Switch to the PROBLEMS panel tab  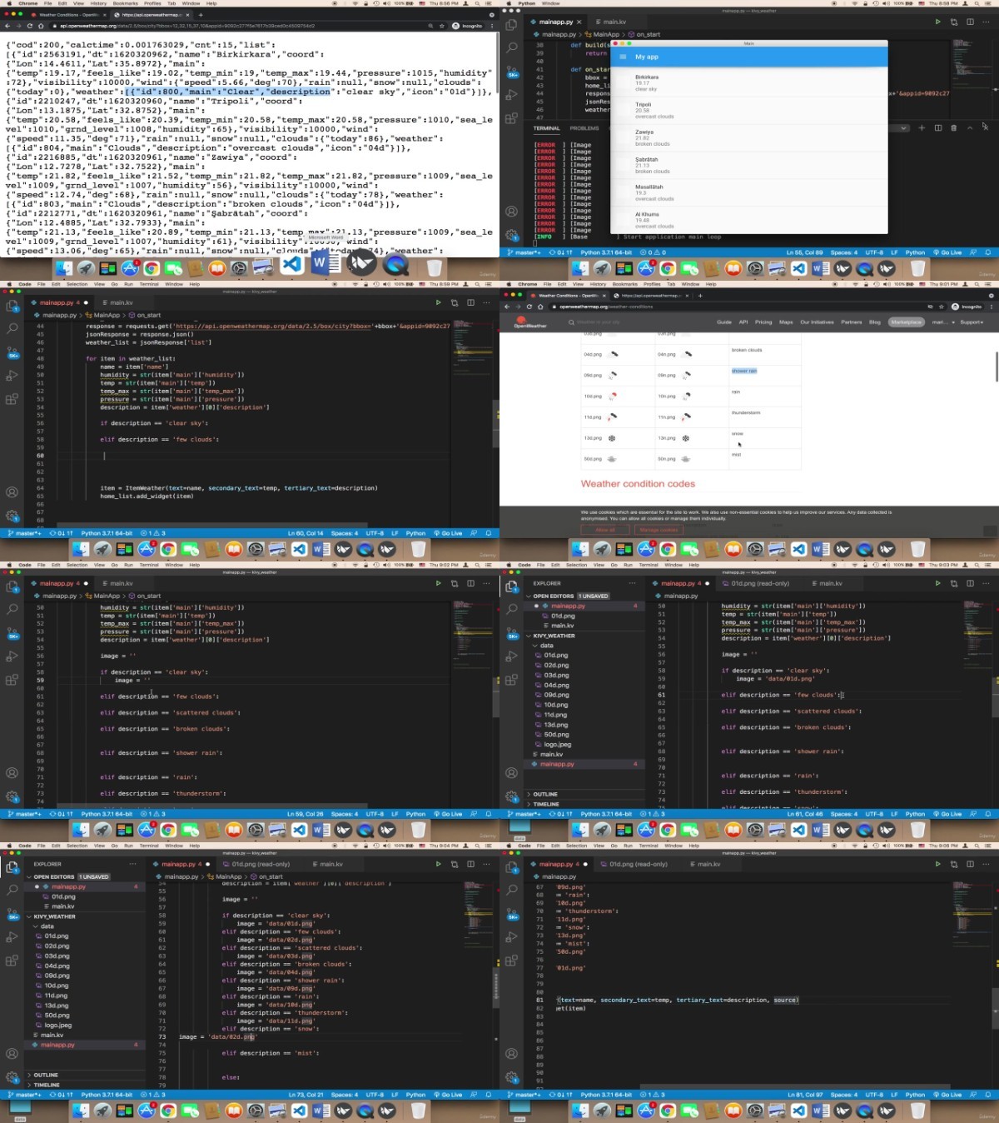coord(584,128)
